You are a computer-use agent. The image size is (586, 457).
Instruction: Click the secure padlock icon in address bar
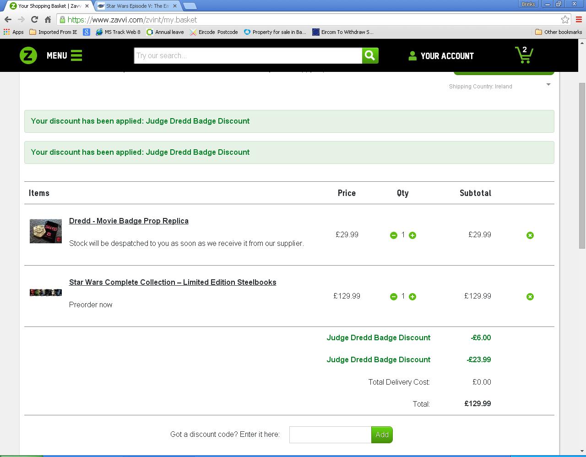(62, 20)
